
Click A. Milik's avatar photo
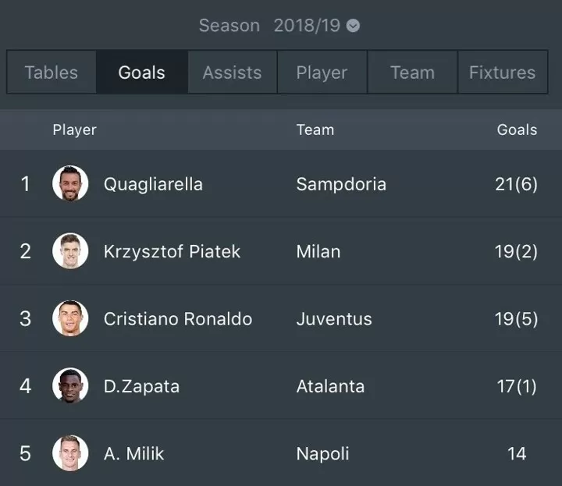tap(70, 453)
